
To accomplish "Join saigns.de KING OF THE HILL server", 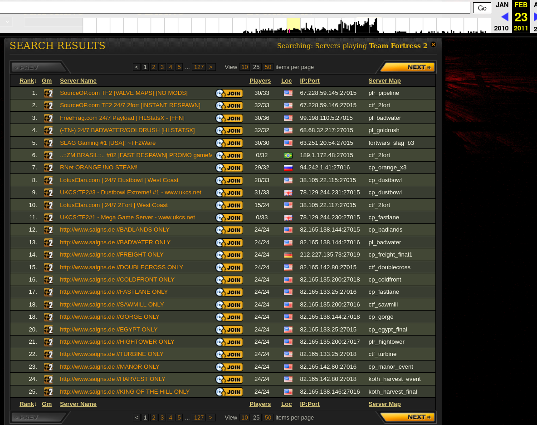I will (229, 392).
